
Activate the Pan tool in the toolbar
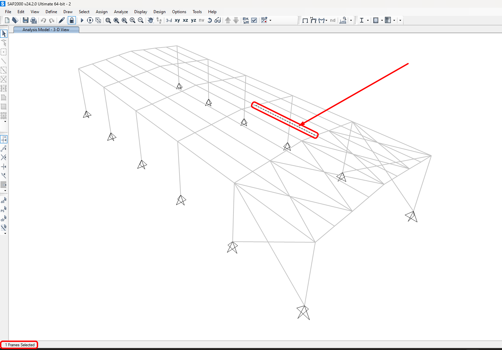pyautogui.click(x=150, y=20)
